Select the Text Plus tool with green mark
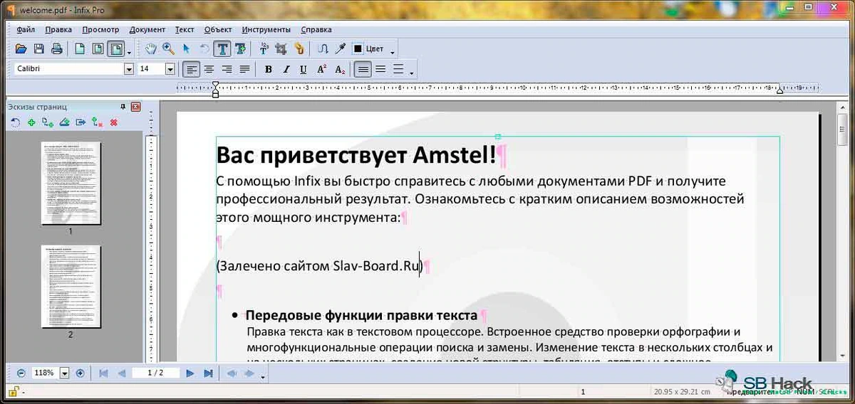The image size is (855, 404). [x=240, y=49]
